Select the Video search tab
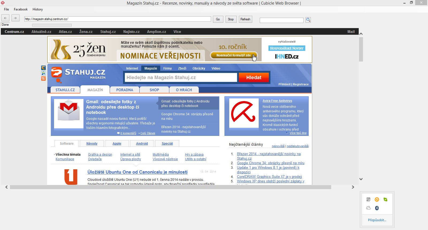This screenshot has width=428, height=230. pos(216,68)
